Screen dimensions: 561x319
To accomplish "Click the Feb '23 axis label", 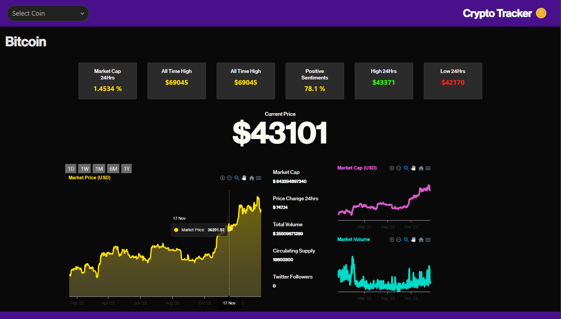I will (77, 303).
